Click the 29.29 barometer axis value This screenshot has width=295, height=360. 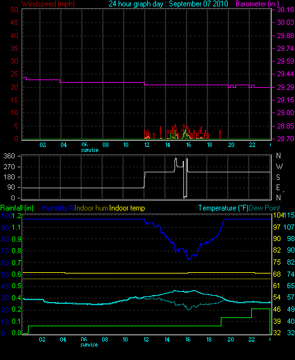click(x=285, y=87)
